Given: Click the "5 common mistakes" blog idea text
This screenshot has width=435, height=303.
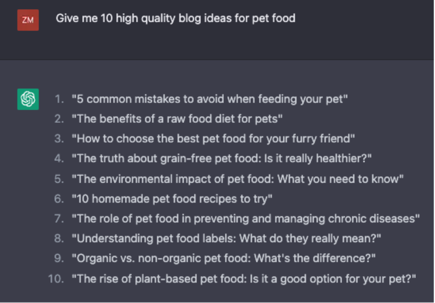Looking at the screenshot, I should pyautogui.click(x=210, y=99).
